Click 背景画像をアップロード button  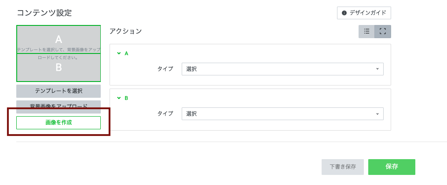pos(59,107)
